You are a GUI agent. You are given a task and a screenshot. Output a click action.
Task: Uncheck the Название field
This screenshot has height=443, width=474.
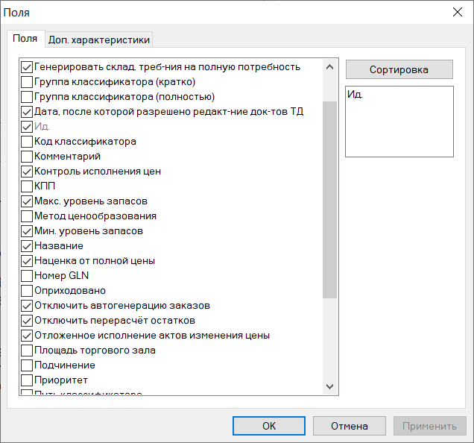click(x=27, y=245)
